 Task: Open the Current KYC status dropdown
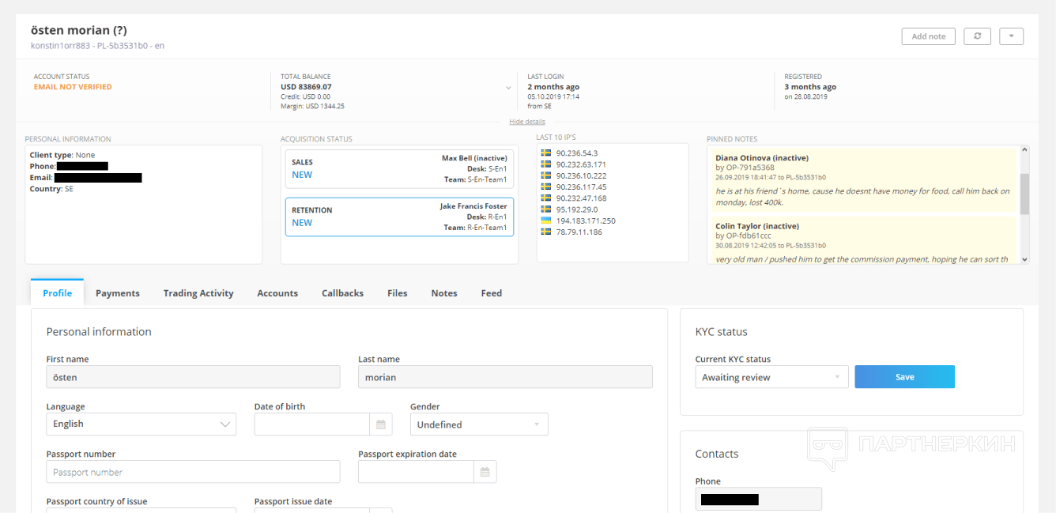tap(771, 377)
